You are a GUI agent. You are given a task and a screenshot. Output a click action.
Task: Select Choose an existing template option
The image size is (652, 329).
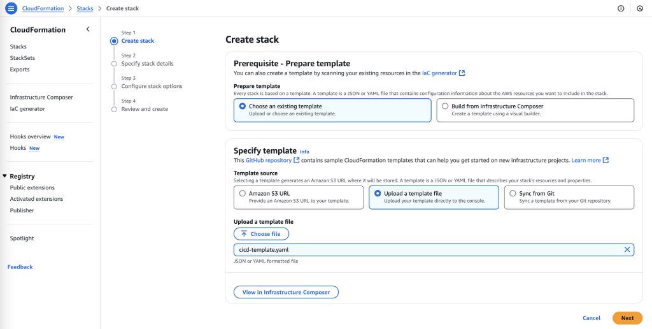pyautogui.click(x=243, y=106)
